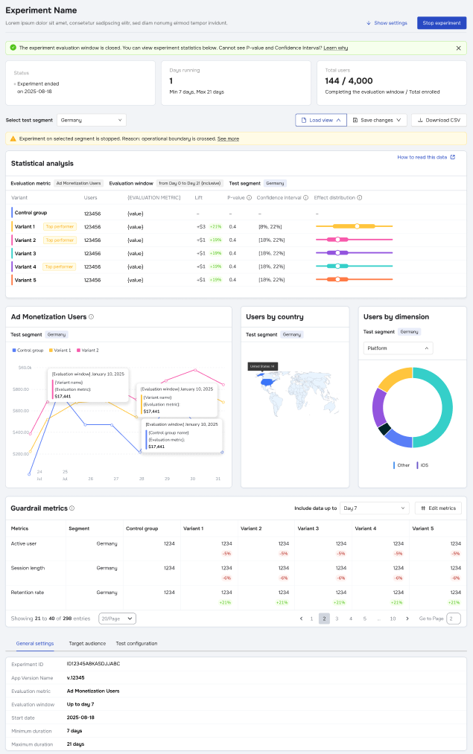Screen dimensions: 473x754
Task: Open the Day 7 include data dropdown
Action: click(x=375, y=508)
